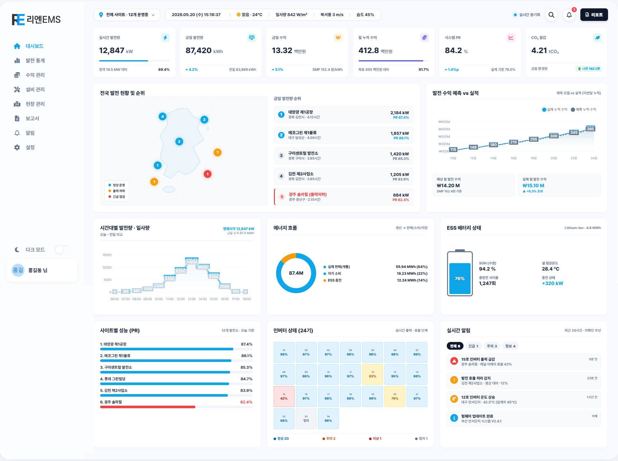Toggle 예측 누적 수익 legend series

tap(583, 109)
